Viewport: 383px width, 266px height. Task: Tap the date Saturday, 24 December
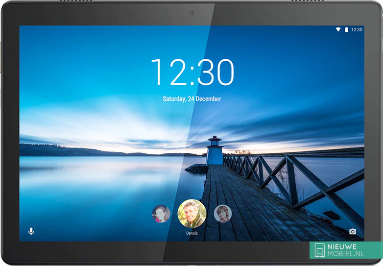tap(192, 99)
